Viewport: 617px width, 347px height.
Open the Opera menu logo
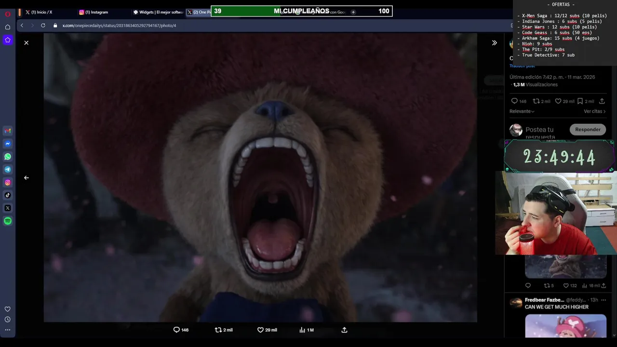8,14
